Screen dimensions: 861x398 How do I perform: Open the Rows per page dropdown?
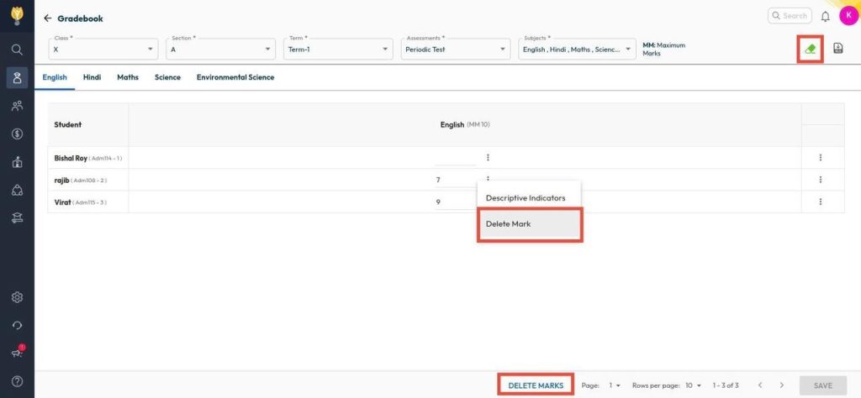[692, 385]
